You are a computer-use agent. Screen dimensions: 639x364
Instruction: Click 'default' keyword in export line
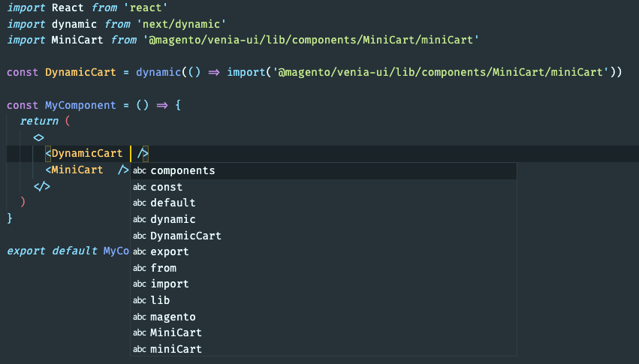pos(74,251)
